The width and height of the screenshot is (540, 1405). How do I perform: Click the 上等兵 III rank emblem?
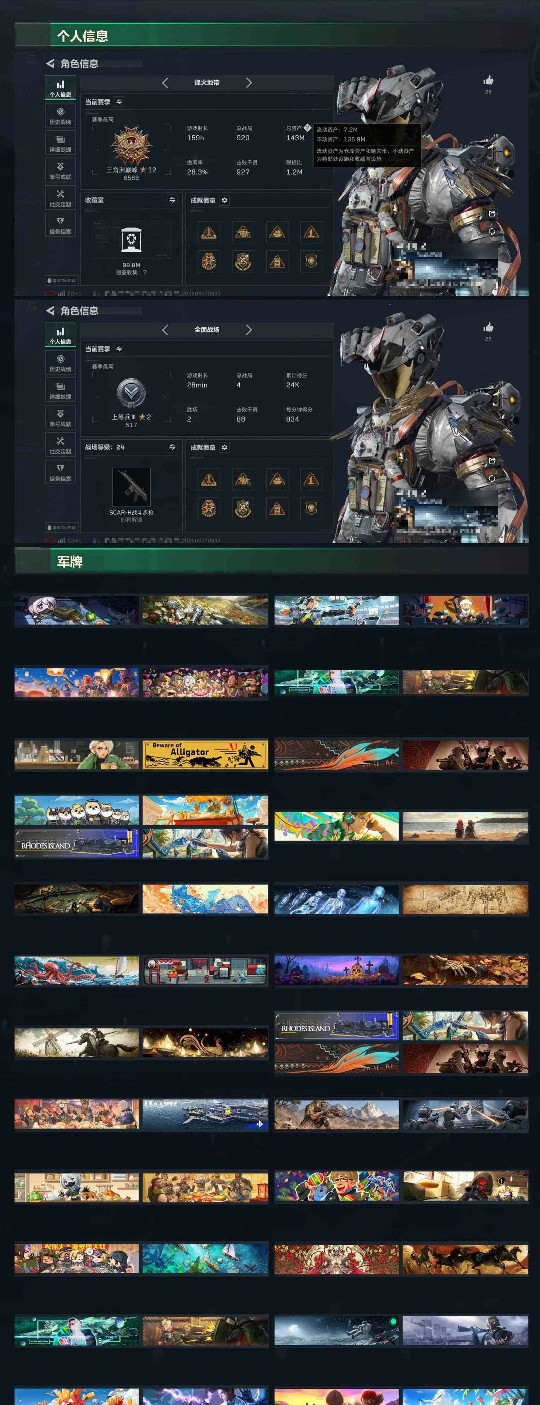pyautogui.click(x=132, y=393)
